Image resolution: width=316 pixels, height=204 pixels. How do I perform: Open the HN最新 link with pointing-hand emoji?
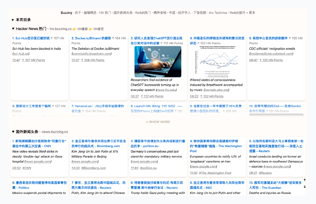point(82,29)
